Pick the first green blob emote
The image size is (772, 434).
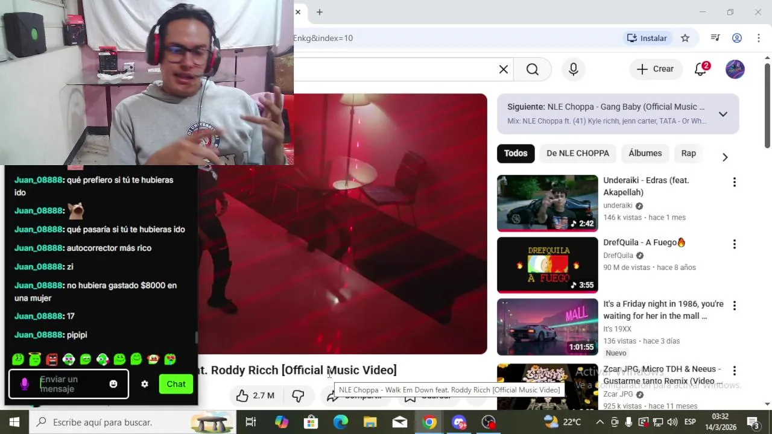tap(18, 359)
